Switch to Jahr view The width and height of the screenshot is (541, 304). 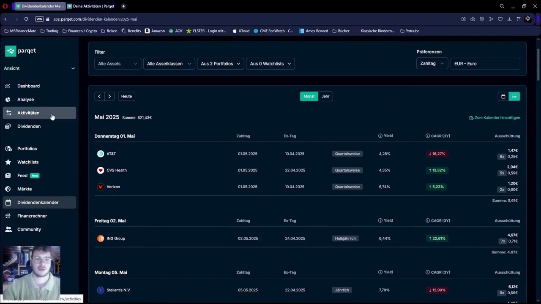[325, 96]
